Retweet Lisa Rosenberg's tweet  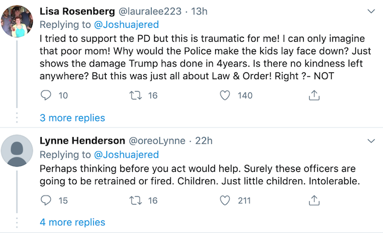tap(135, 95)
